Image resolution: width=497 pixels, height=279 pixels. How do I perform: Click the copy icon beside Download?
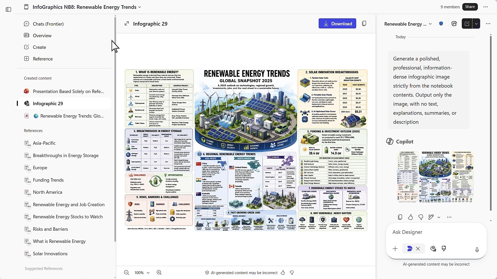point(364,24)
